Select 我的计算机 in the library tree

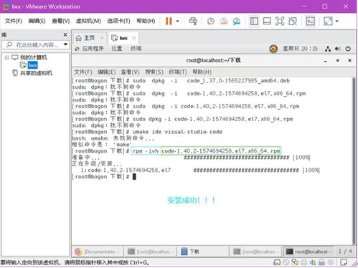33,57
